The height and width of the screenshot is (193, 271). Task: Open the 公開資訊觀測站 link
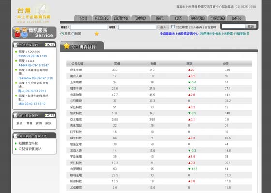point(30,149)
